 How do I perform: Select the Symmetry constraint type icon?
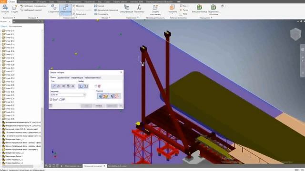(73, 86)
